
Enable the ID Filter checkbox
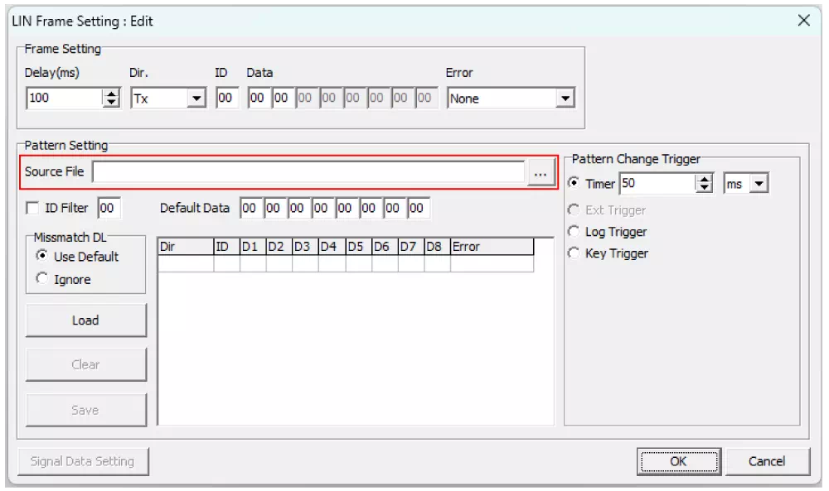coord(33,208)
